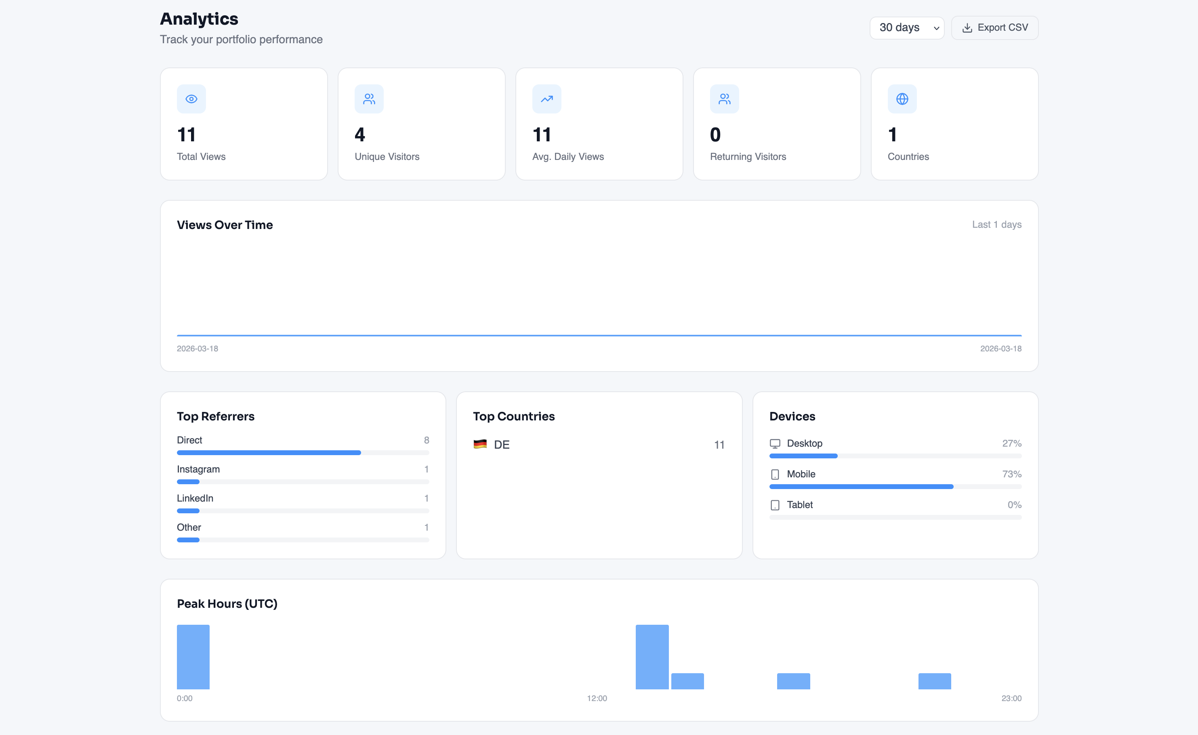Click the 0:00 bar in Peak Hours chart
This screenshot has width=1198, height=735.
(x=193, y=657)
